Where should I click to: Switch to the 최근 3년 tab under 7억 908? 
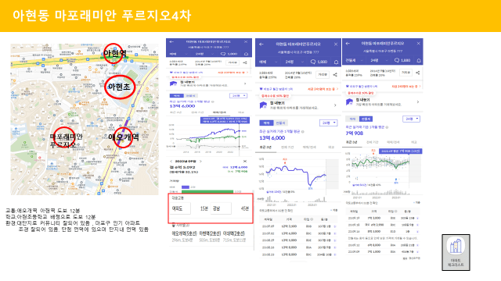coord(351,142)
